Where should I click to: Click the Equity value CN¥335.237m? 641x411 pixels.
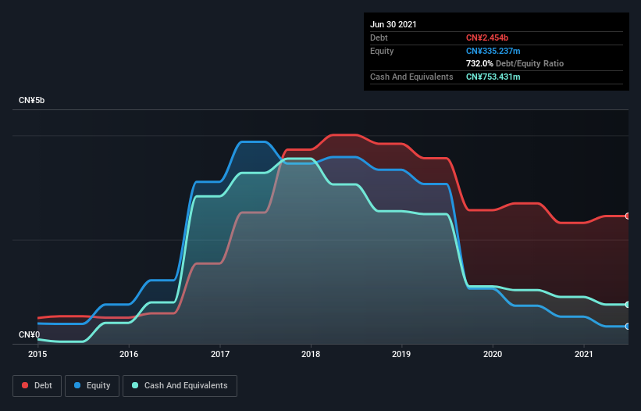pyautogui.click(x=493, y=51)
